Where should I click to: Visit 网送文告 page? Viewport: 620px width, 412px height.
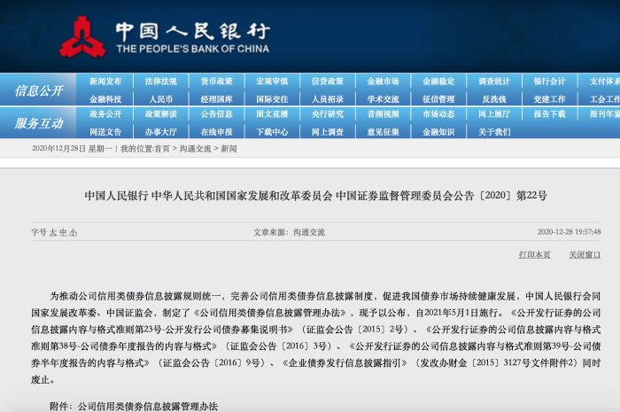(105, 132)
